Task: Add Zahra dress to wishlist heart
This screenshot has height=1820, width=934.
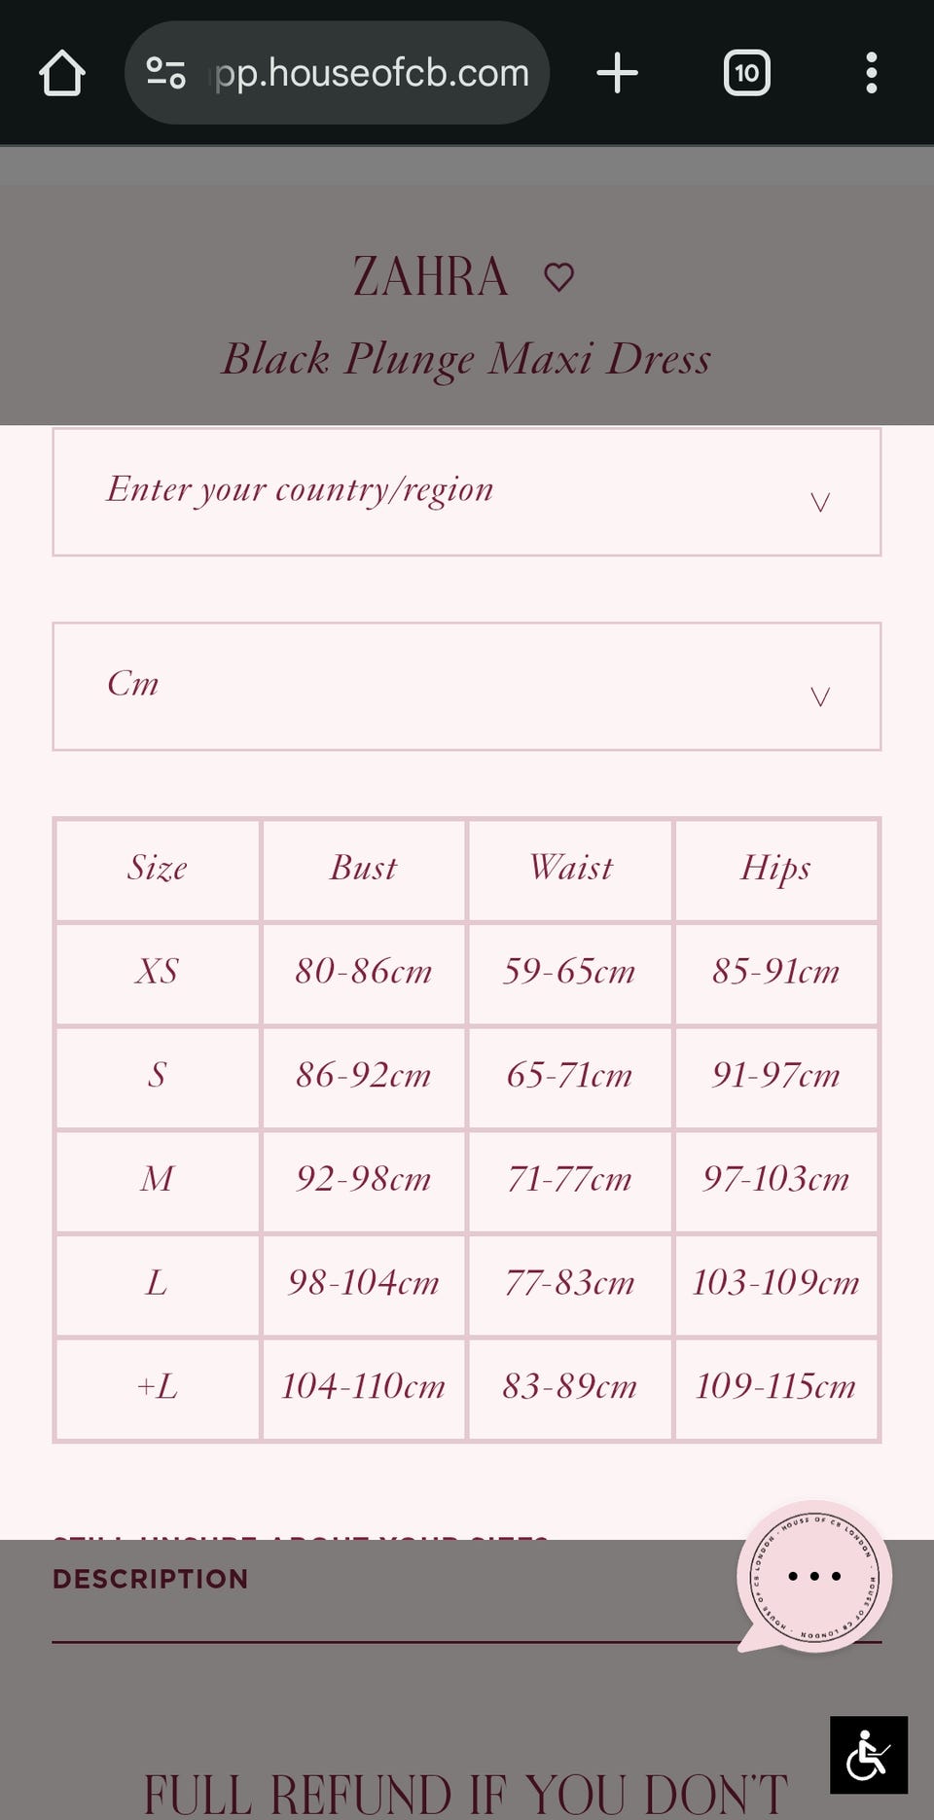Action: pyautogui.click(x=558, y=277)
